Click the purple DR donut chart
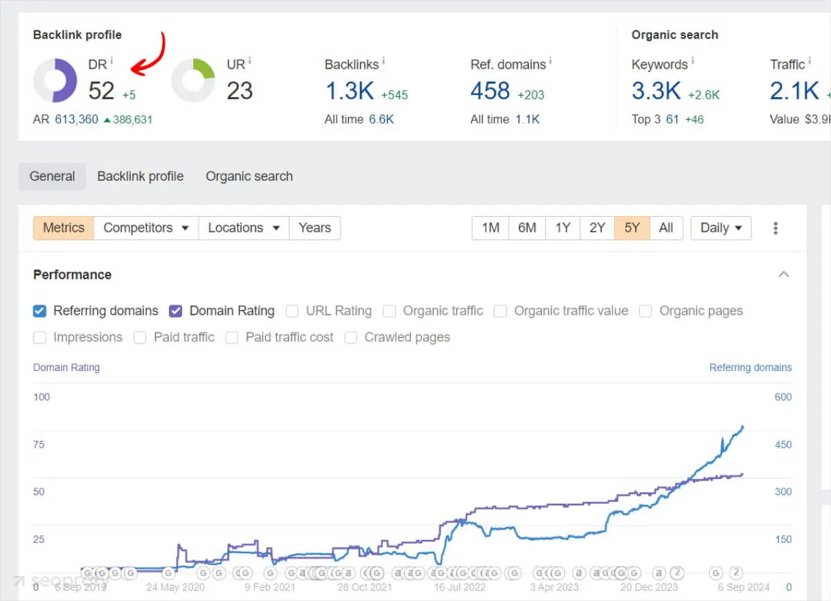This screenshot has width=831, height=601. pyautogui.click(x=55, y=80)
